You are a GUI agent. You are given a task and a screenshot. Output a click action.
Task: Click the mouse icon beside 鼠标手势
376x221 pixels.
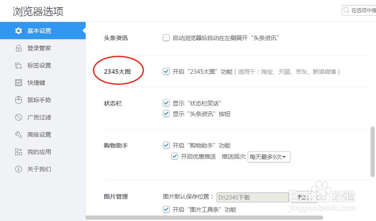coord(19,100)
